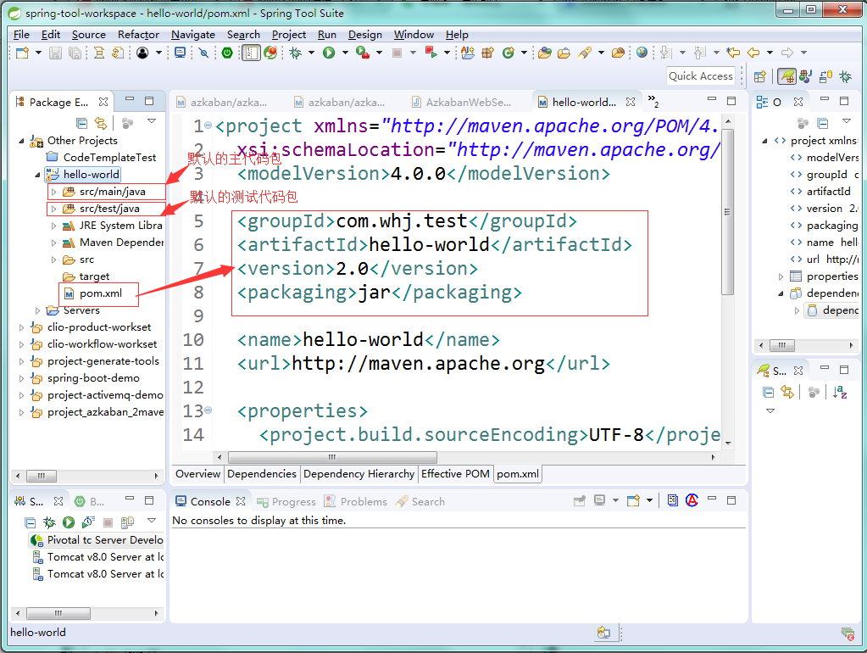Open the Window menu
This screenshot has width=867, height=653.
coord(414,34)
